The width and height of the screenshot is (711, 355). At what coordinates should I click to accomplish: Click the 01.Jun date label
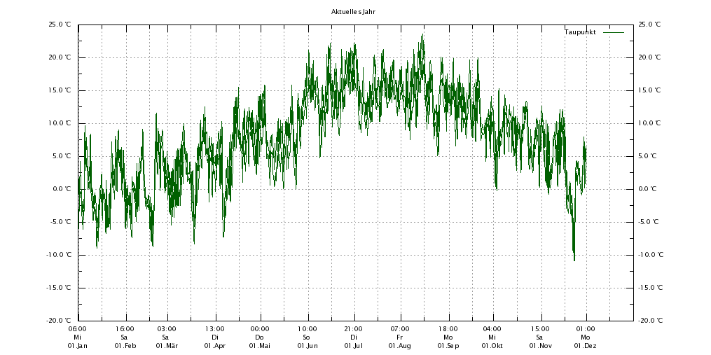[x=307, y=346]
